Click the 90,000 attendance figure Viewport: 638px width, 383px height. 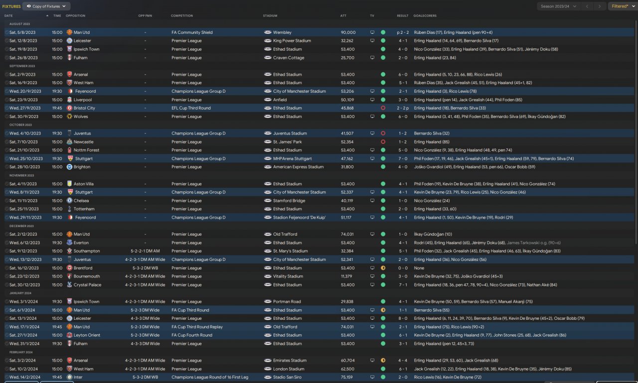click(x=348, y=32)
